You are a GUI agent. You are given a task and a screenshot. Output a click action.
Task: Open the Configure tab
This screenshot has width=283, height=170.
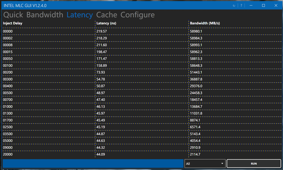pos(138,15)
